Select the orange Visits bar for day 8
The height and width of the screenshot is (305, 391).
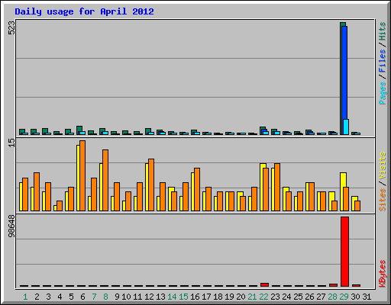pyautogui.click(x=105, y=180)
